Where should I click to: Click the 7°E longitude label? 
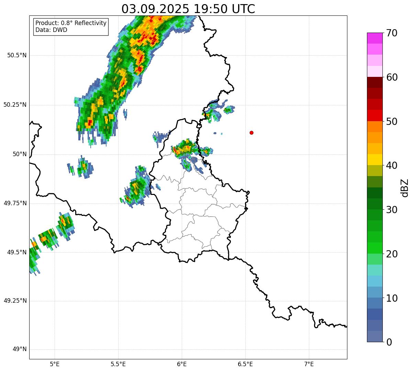click(309, 364)
